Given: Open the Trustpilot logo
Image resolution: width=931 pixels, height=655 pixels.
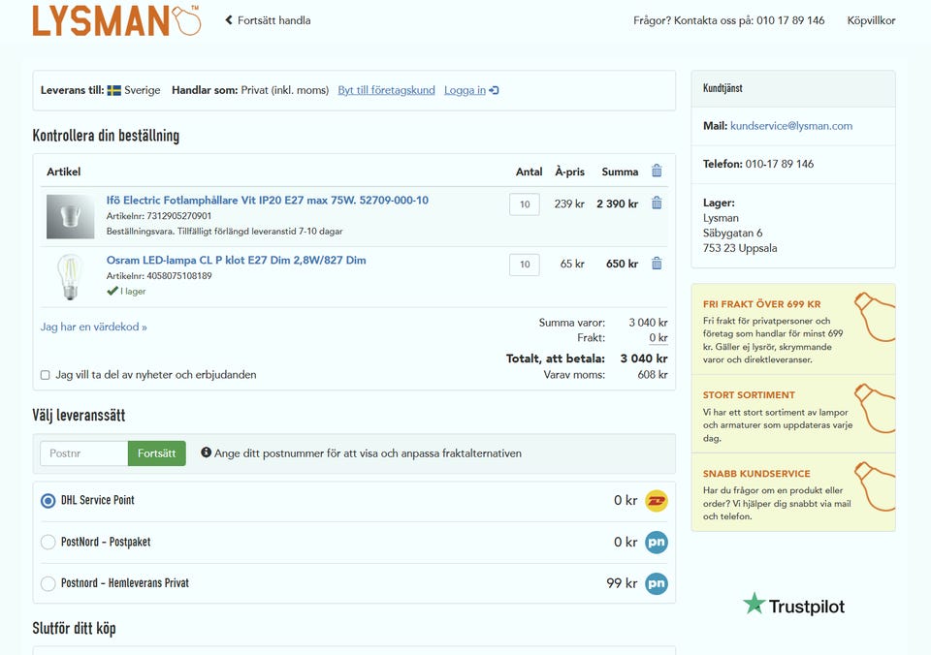Looking at the screenshot, I should [794, 606].
